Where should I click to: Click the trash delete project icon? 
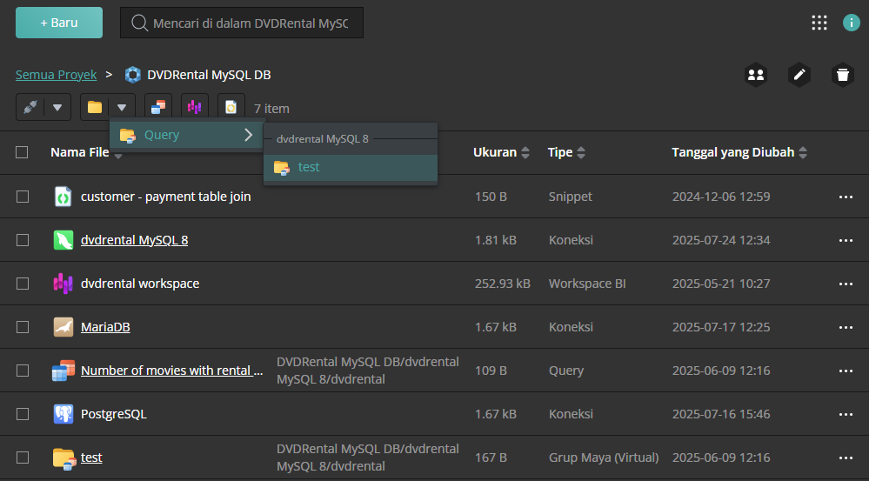click(841, 75)
